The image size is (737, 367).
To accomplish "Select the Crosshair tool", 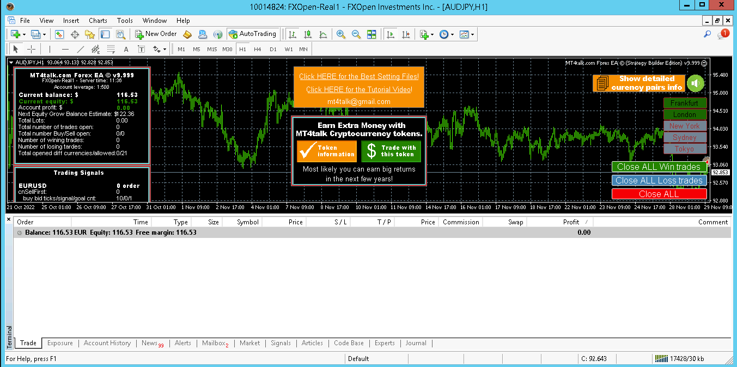I will point(31,49).
